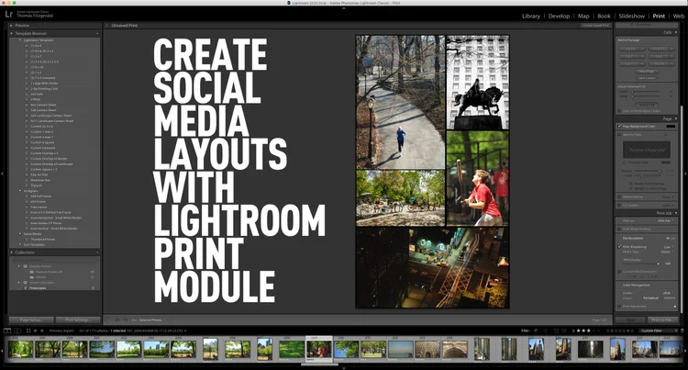
Task: Enable the Cut Guides checkbox
Action: pos(619,205)
